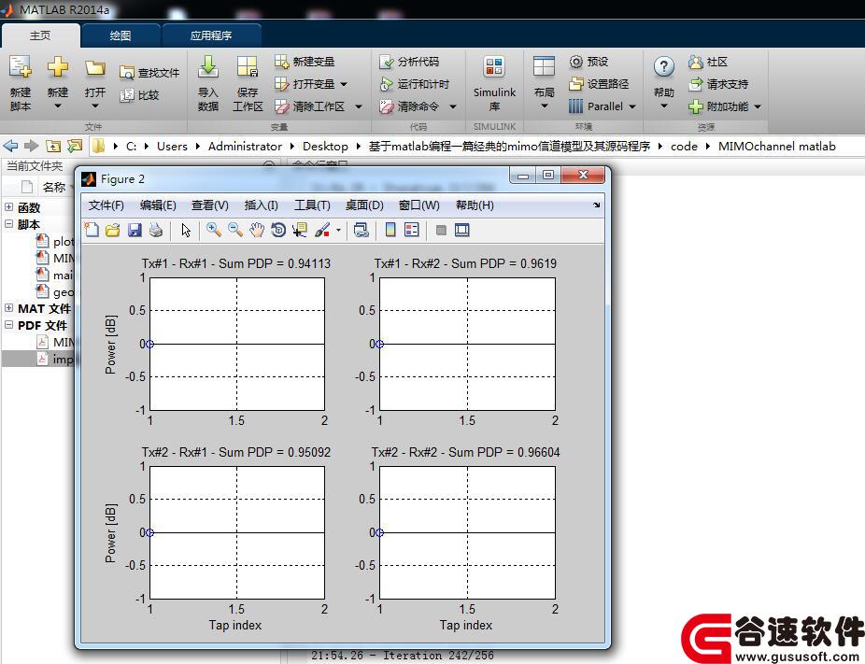
Task: Switch to the Apps (应用程序) tab
Action: [x=211, y=35]
